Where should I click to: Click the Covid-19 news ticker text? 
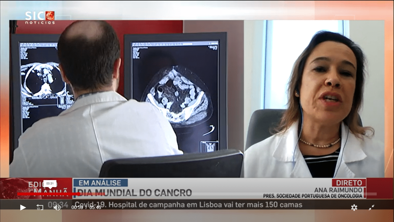pos(187,205)
